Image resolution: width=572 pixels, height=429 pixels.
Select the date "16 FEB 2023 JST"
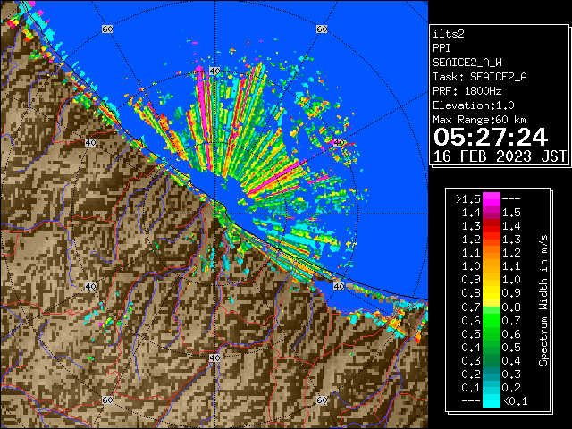tap(500, 156)
